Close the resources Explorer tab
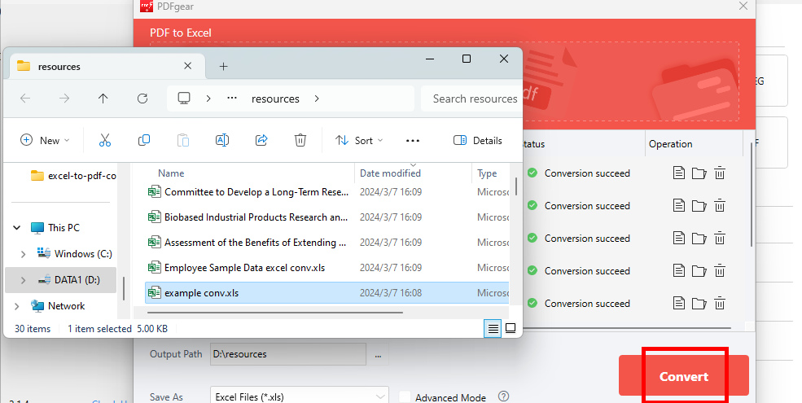 [188, 66]
